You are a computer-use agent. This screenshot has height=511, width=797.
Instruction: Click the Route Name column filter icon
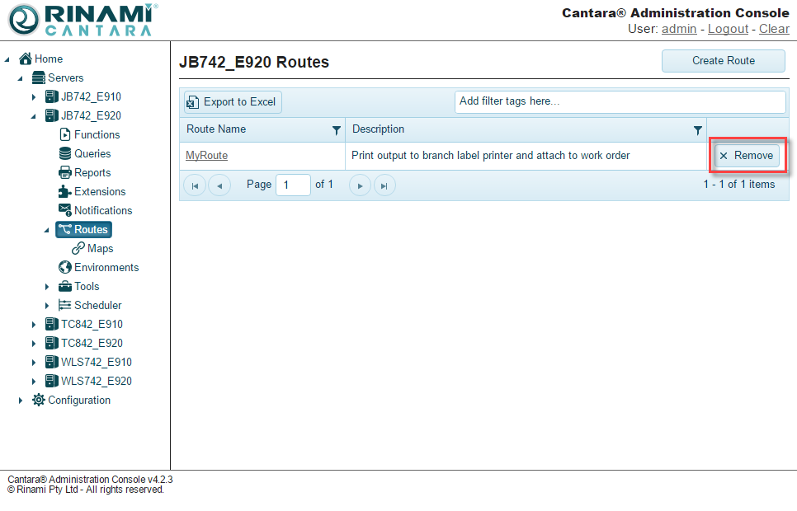pyautogui.click(x=336, y=130)
